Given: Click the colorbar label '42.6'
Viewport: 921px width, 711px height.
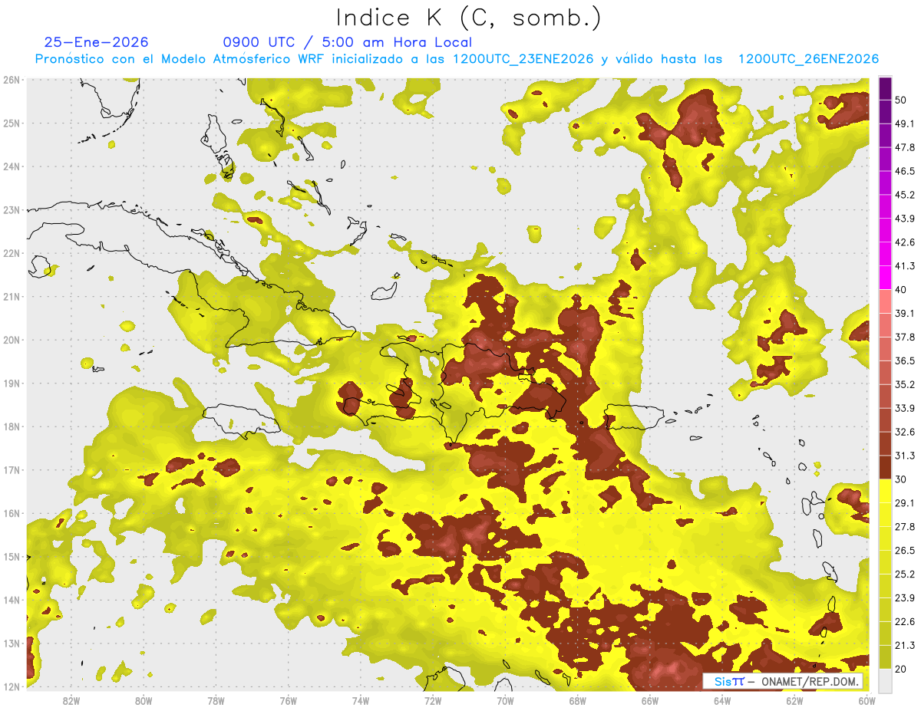Looking at the screenshot, I should (906, 242).
